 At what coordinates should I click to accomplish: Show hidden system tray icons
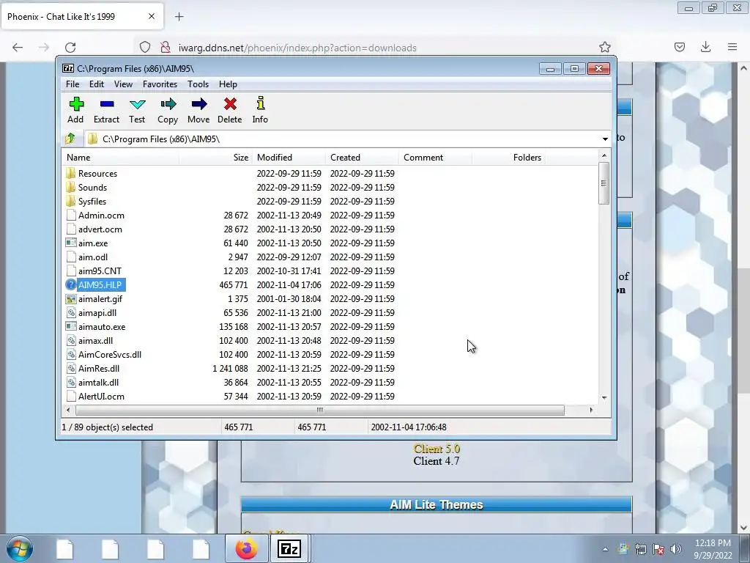point(605,549)
